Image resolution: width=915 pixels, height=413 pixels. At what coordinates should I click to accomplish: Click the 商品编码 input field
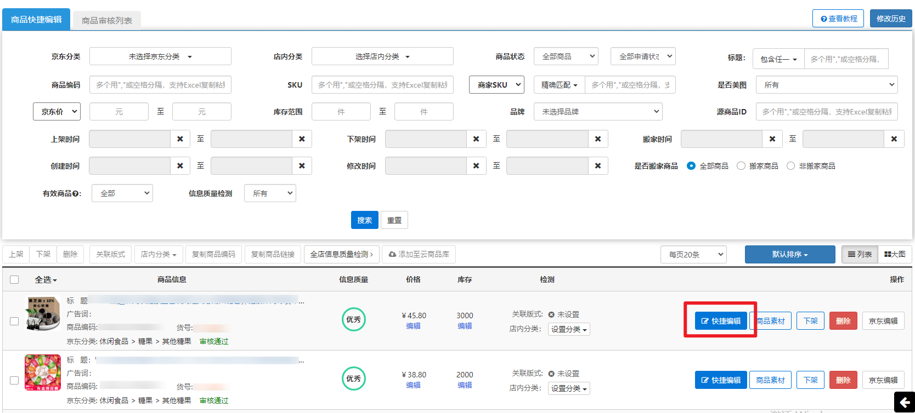tap(160, 85)
